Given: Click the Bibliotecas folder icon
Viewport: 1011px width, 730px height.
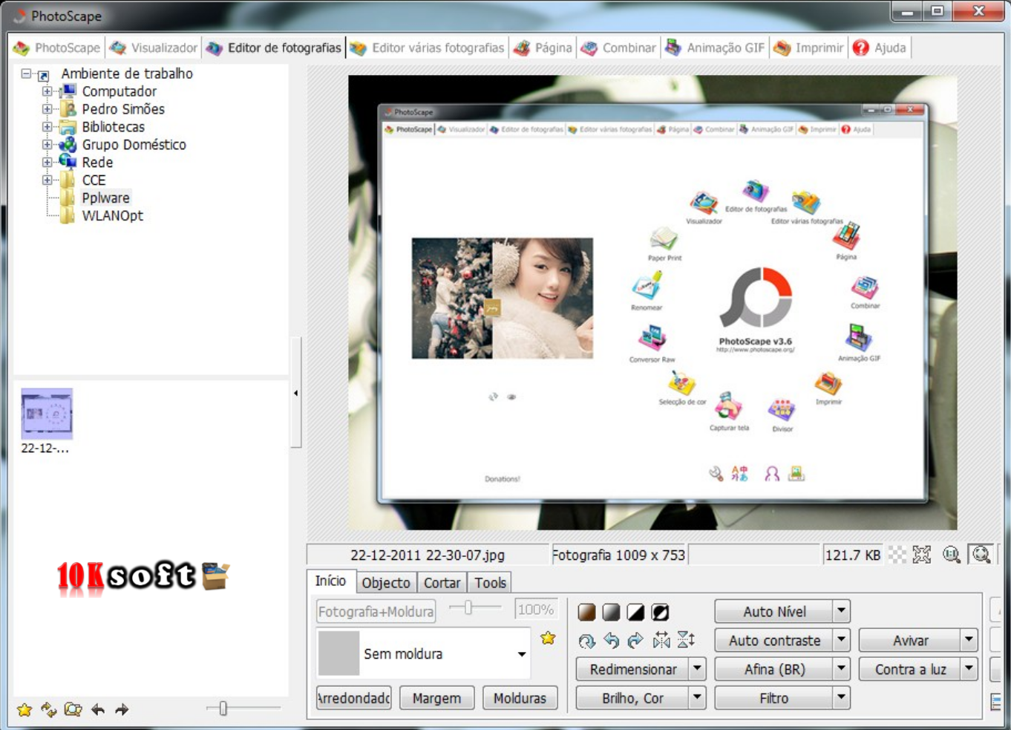Looking at the screenshot, I should coord(68,126).
